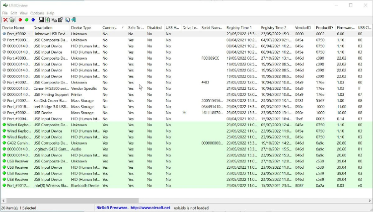373x212 pixels.
Task: Click the blue dot toolbar icon
Action: tap(33, 20)
